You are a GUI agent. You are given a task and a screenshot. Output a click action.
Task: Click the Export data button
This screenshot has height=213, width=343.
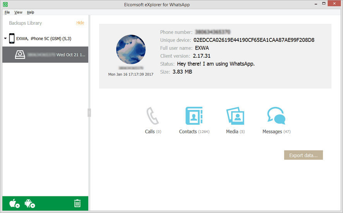pyautogui.click(x=304, y=155)
